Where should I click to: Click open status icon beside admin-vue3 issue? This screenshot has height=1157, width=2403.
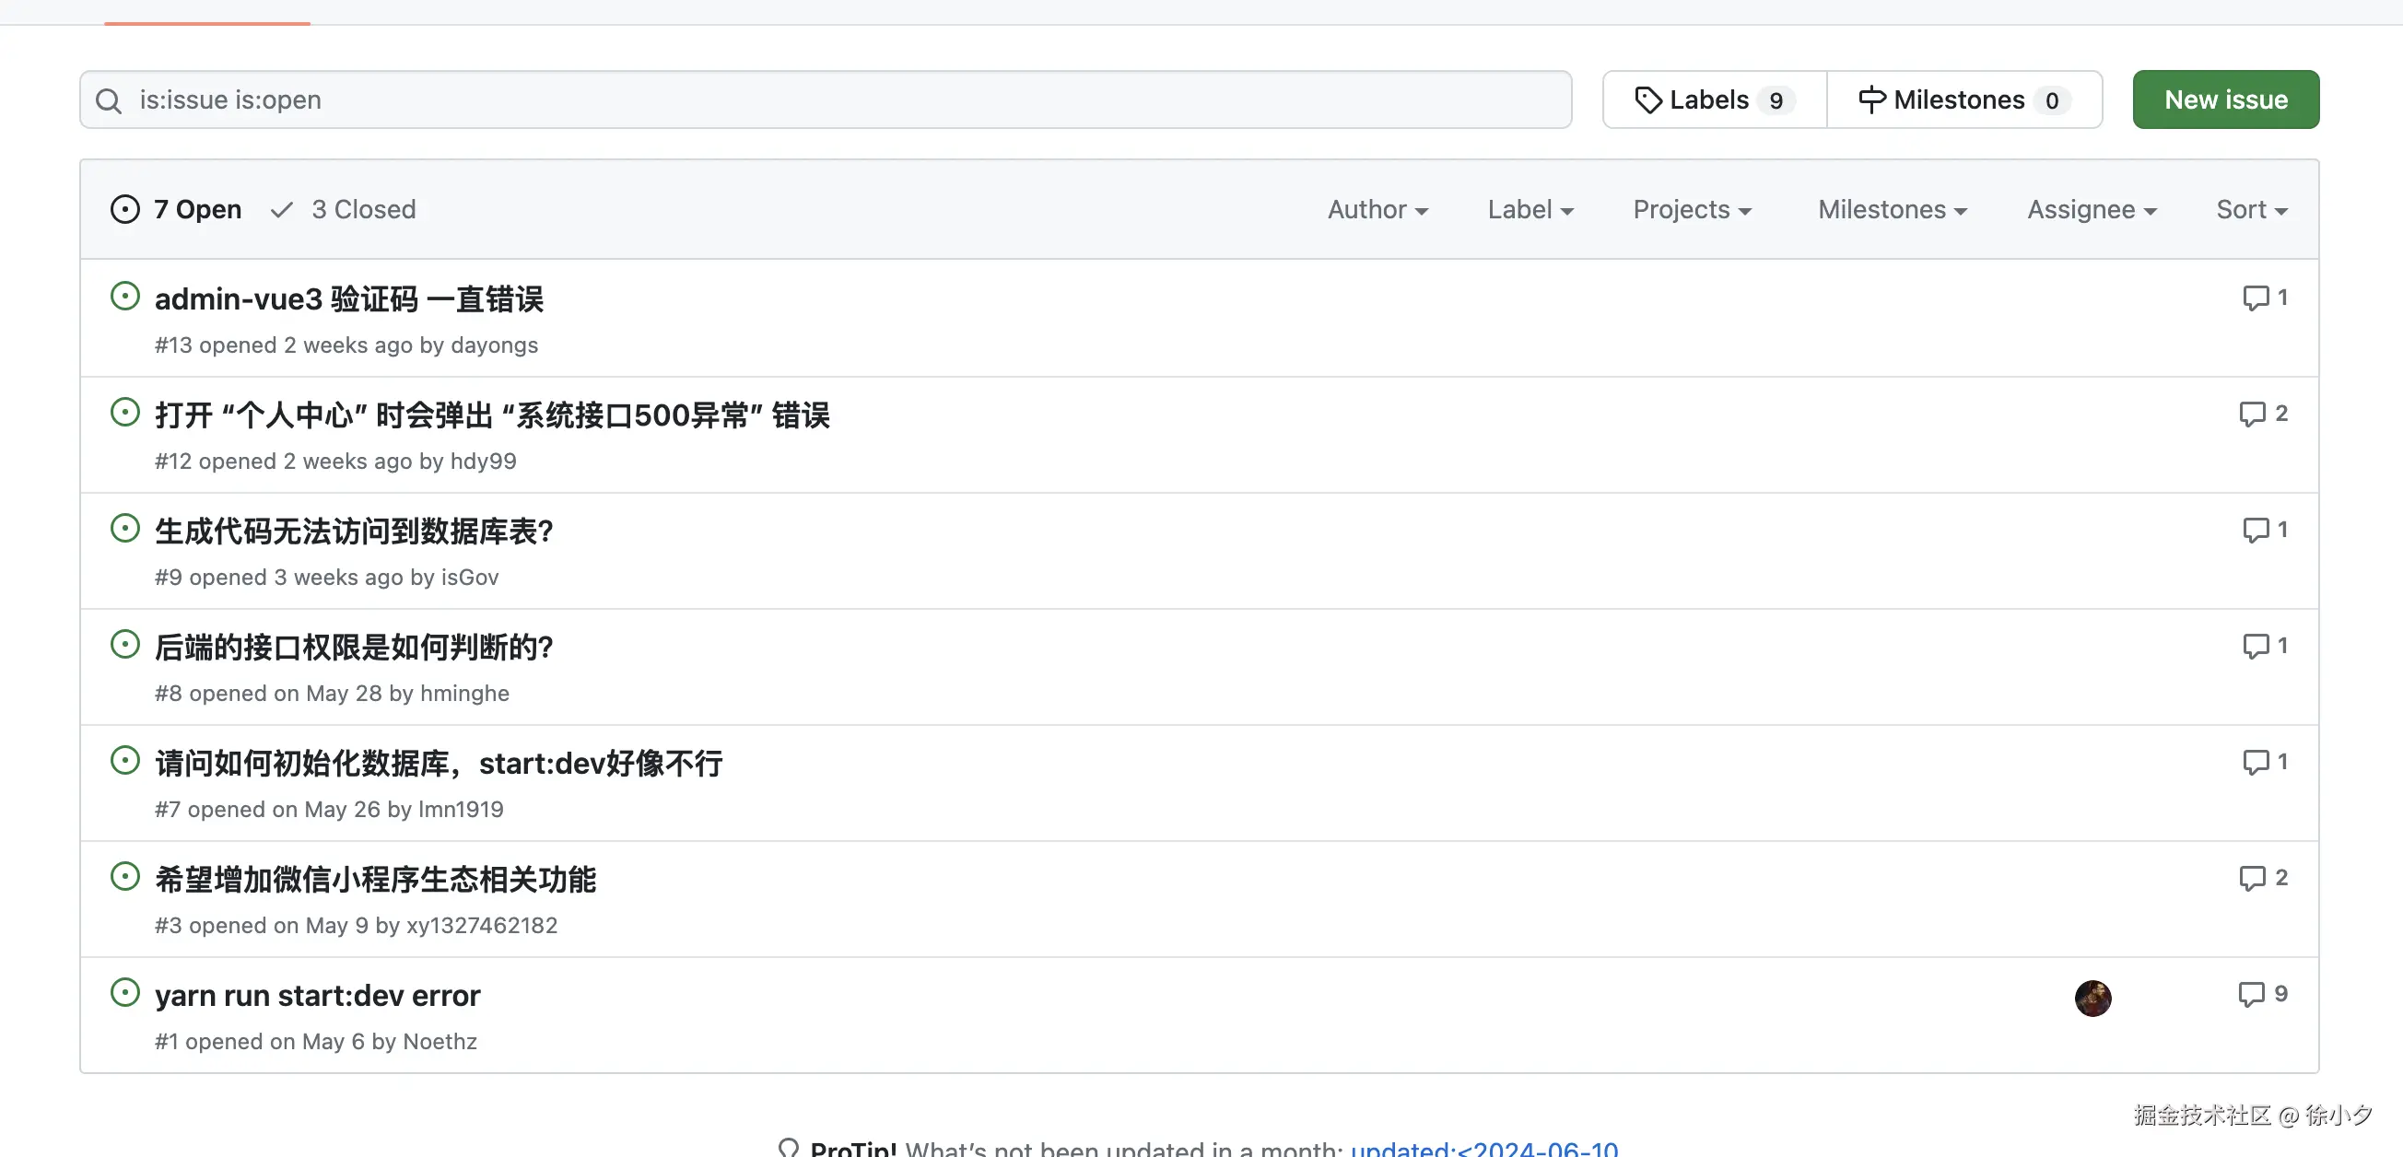[x=125, y=297]
